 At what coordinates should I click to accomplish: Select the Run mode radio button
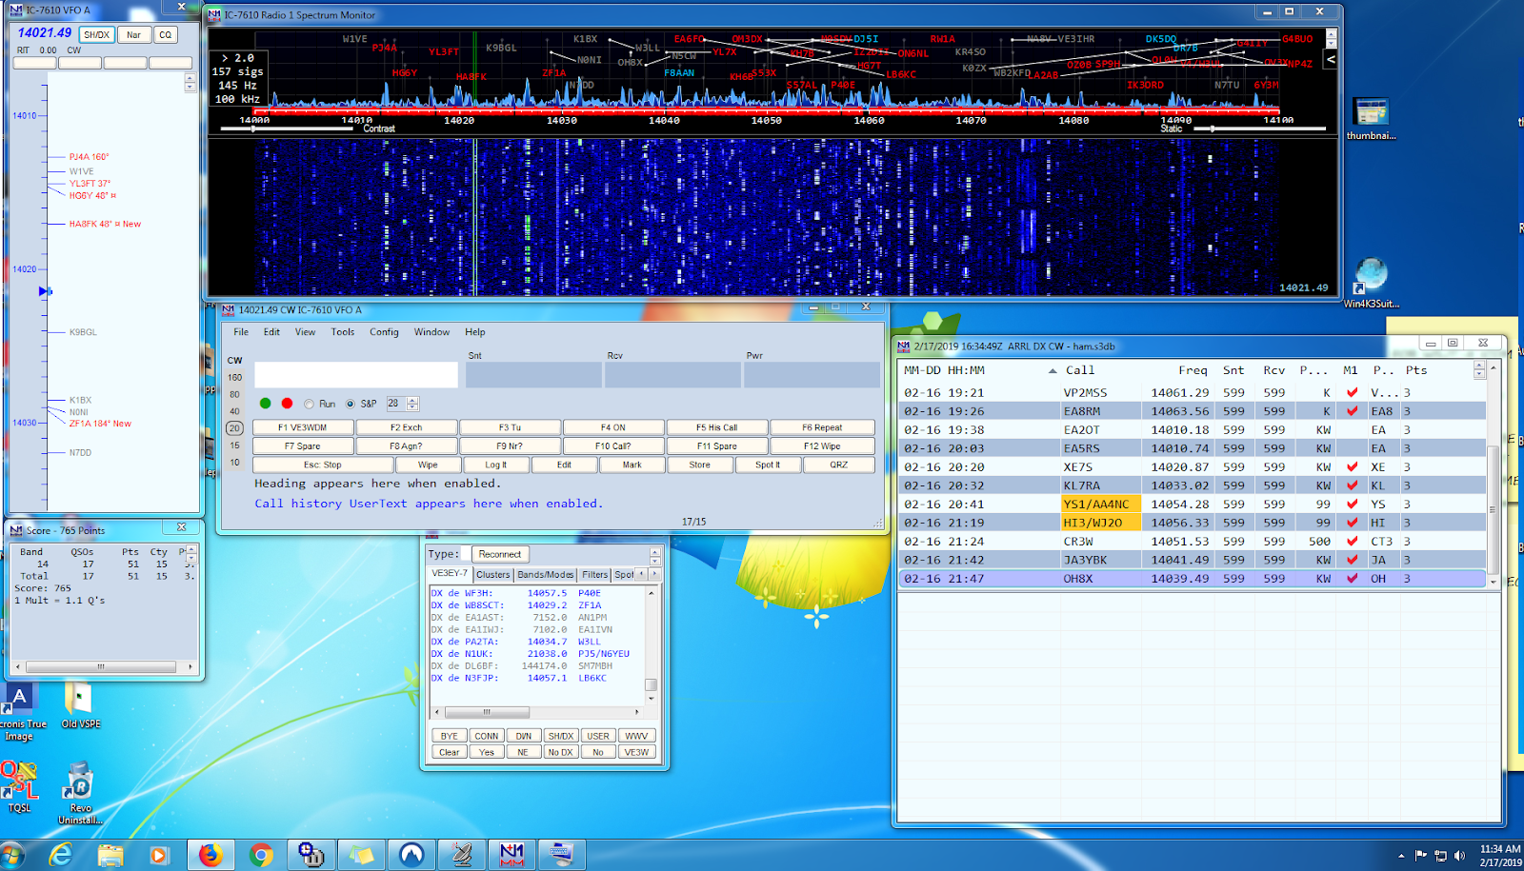310,404
